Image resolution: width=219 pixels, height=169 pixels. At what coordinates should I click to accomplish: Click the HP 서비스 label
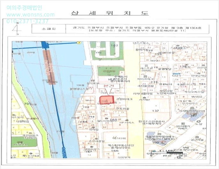click(127, 123)
